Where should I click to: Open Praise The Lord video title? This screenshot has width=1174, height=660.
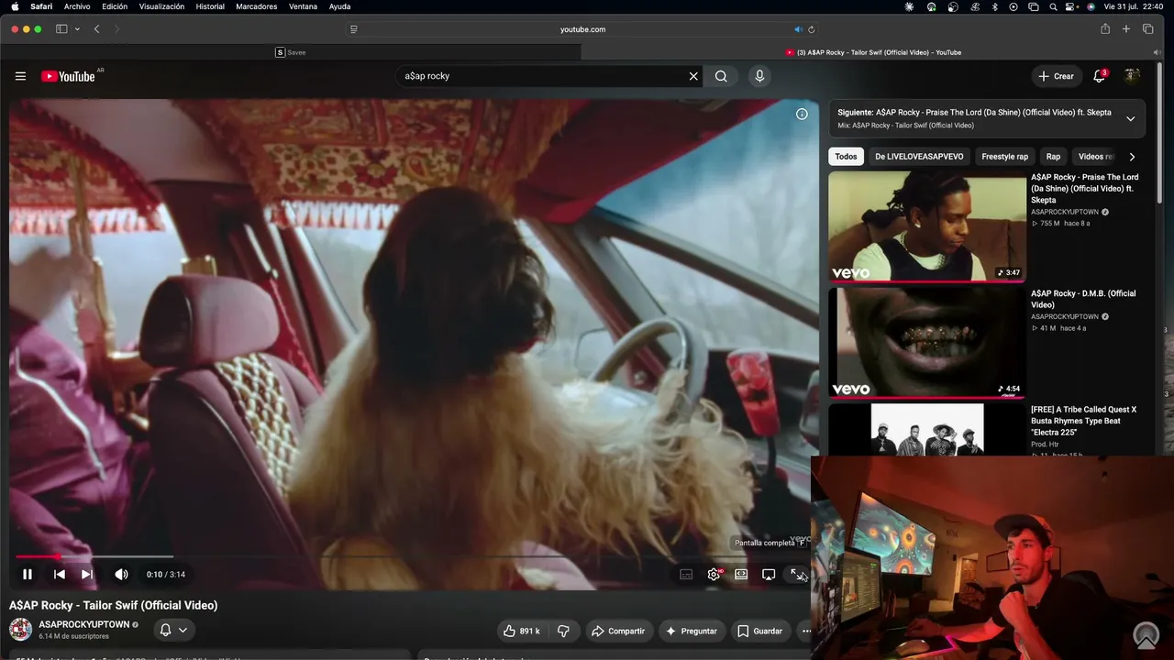click(x=1085, y=188)
